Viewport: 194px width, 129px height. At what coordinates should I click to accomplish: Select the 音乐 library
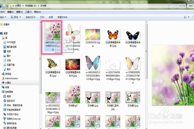pos(7,69)
